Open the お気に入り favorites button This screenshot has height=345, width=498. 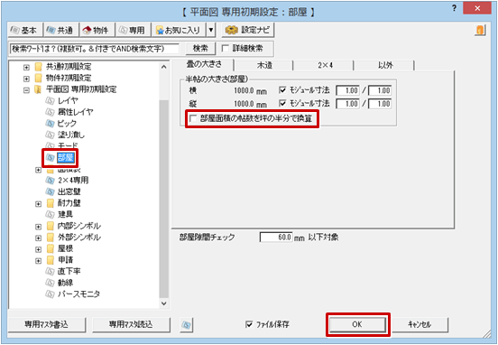coord(179,30)
